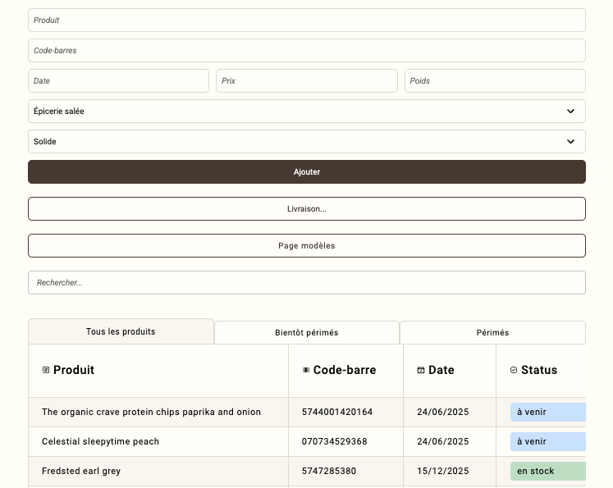Open the Épicerie salée category dropdown

click(x=307, y=111)
